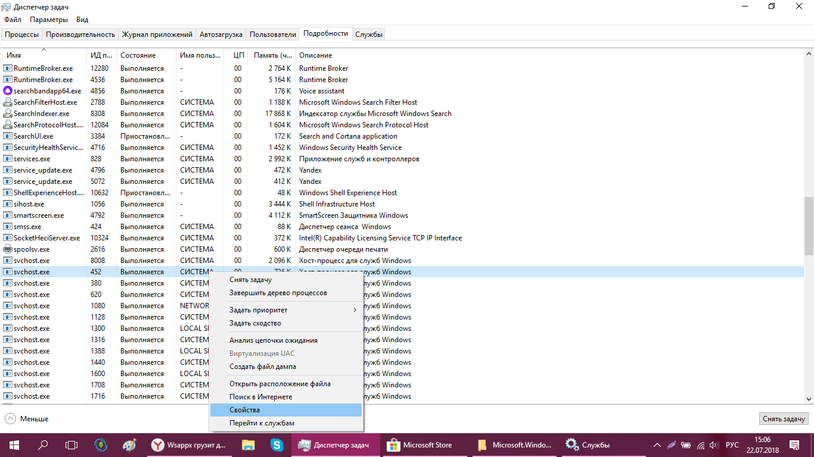Switch to the Производительность tab
This screenshot has height=457, width=814.
80,35
